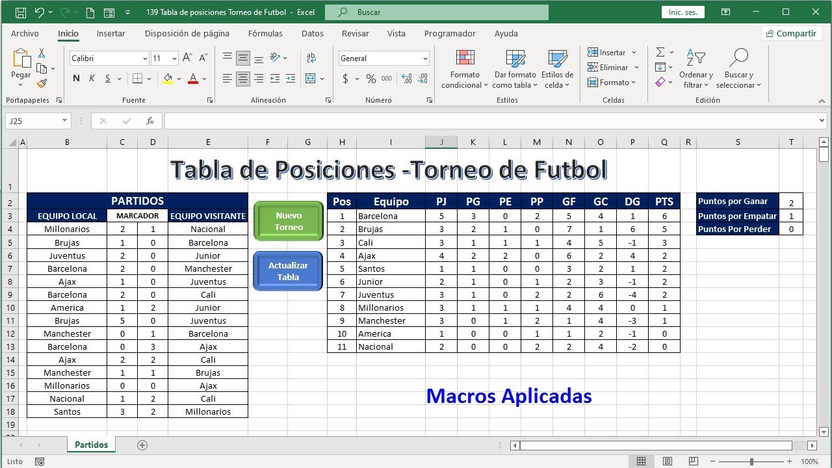Open the Archivo menu

click(25, 34)
